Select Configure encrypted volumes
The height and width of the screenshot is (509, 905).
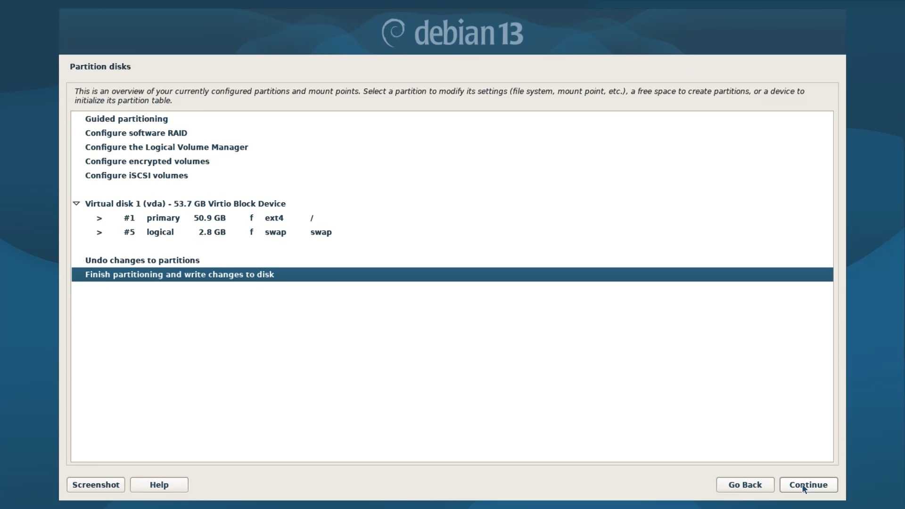tap(147, 161)
